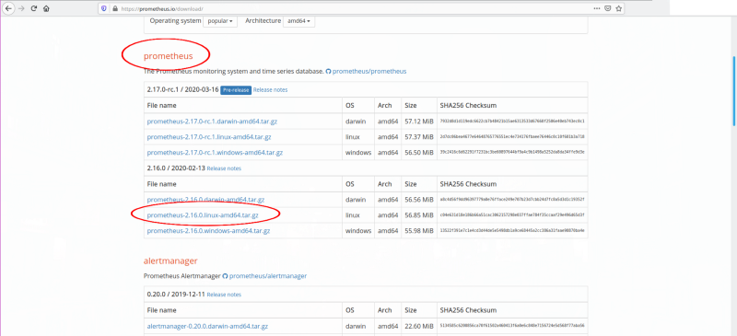The height and width of the screenshot is (336, 737).
Task: Open tracking protection shield icon
Action: (104, 8)
